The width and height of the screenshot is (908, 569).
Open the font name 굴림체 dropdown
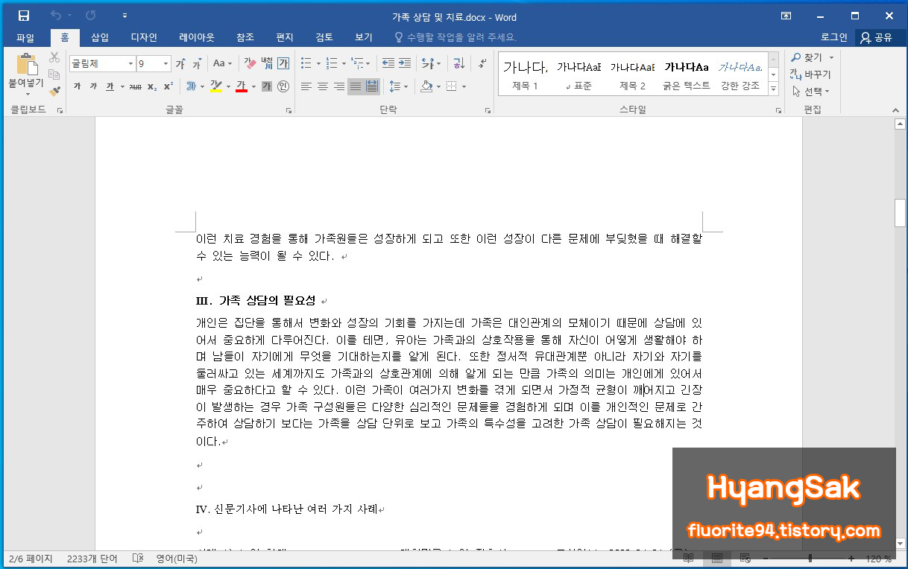point(131,64)
